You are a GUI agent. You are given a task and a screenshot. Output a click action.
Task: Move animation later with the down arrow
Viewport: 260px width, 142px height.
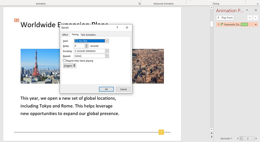(x=256, y=18)
